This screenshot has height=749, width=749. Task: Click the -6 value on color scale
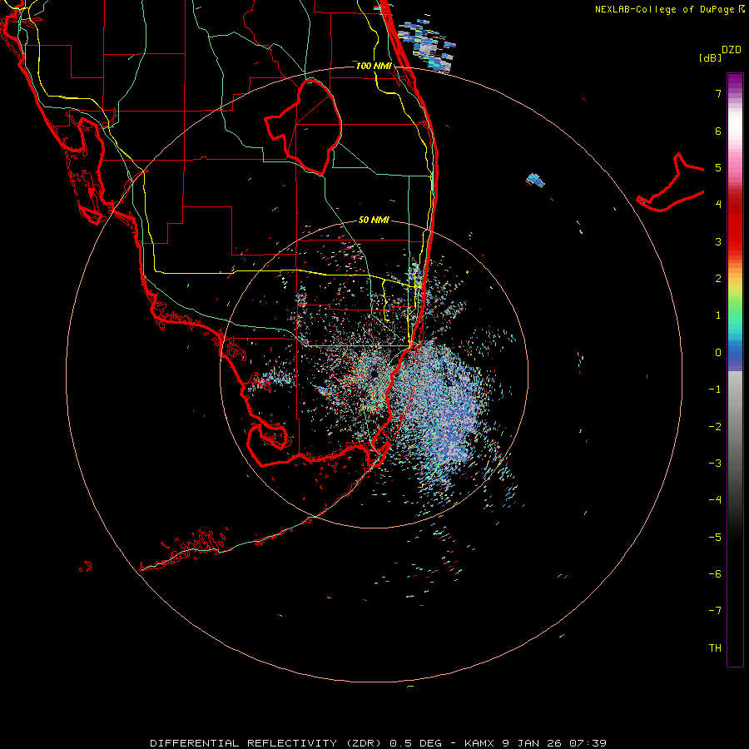coord(715,574)
